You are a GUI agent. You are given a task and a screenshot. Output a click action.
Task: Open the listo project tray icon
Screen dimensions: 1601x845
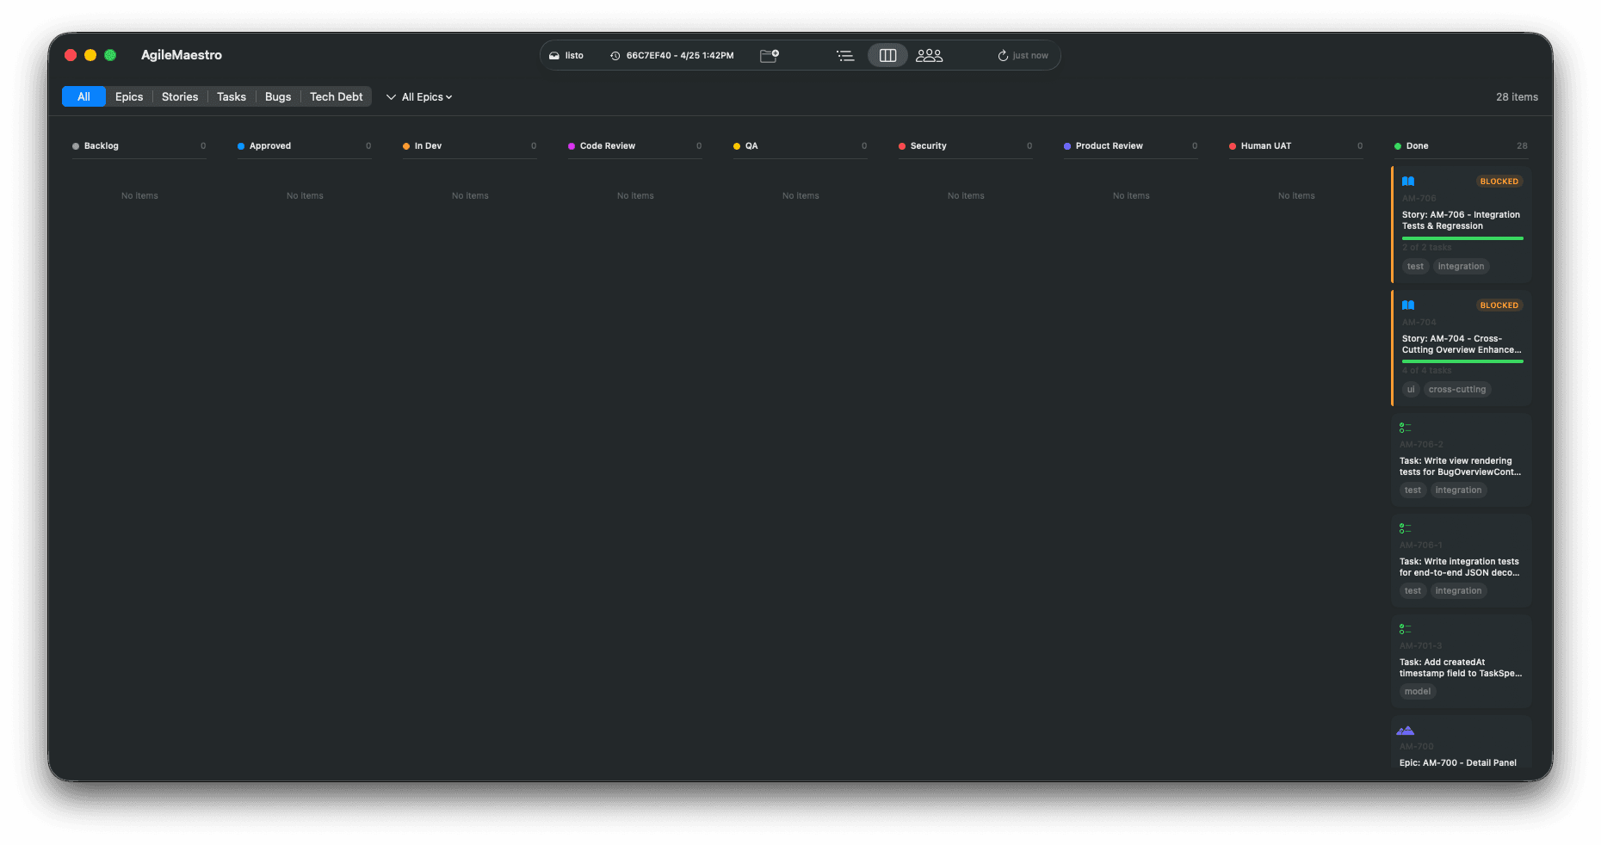(554, 56)
